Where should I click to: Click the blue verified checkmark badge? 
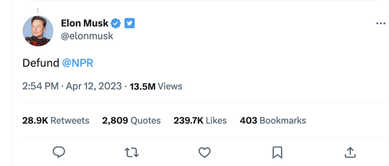click(x=115, y=23)
